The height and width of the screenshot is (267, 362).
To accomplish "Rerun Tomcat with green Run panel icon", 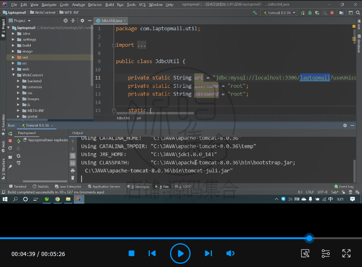I will pos(10,133).
